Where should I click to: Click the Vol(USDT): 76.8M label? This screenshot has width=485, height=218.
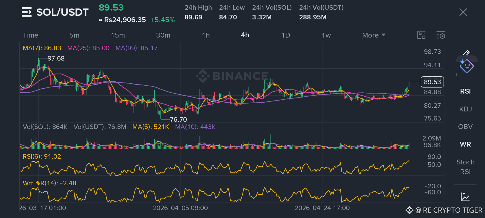click(100, 127)
